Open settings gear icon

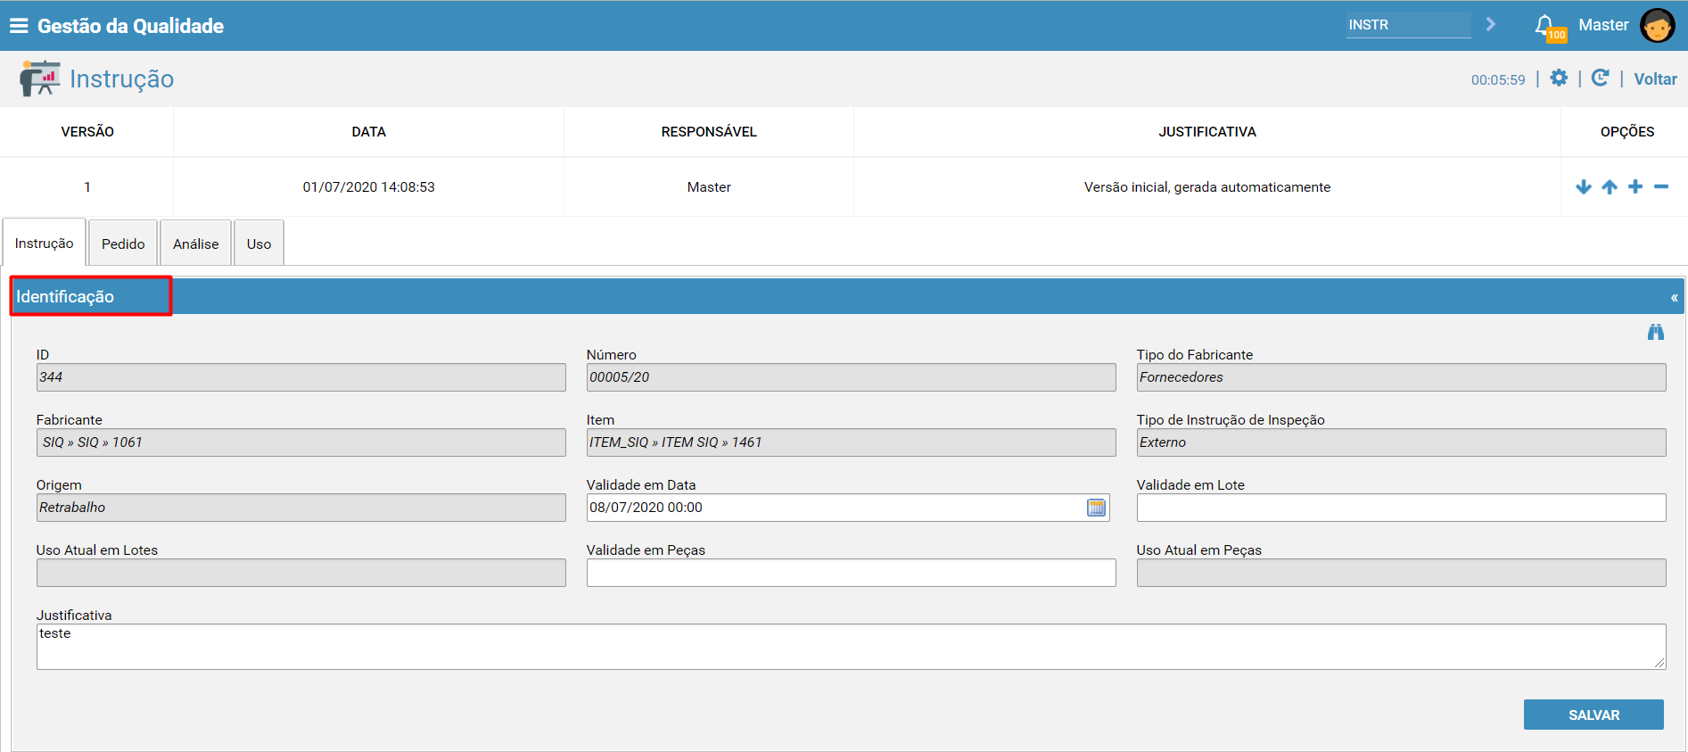coord(1559,78)
